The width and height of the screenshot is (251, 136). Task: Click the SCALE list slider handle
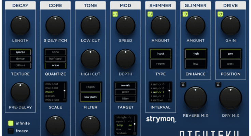64,90
